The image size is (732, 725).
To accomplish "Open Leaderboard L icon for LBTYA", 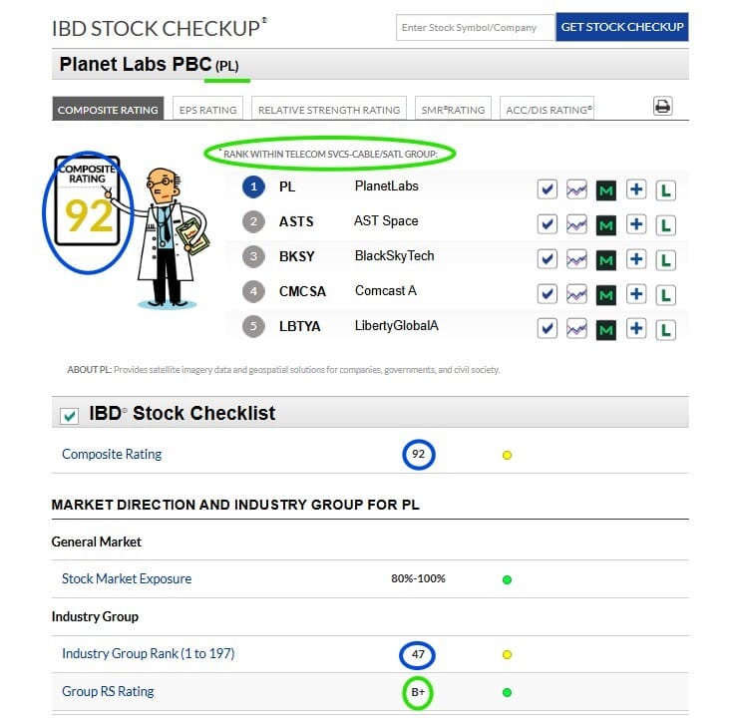I will pos(666,330).
